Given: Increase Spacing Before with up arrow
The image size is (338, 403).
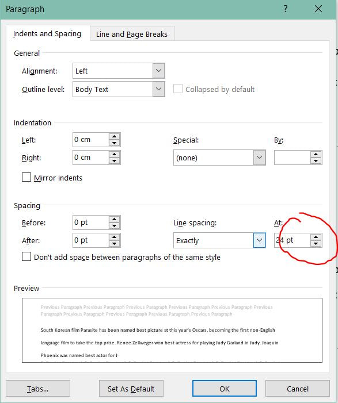Looking at the screenshot, I should [x=114, y=219].
